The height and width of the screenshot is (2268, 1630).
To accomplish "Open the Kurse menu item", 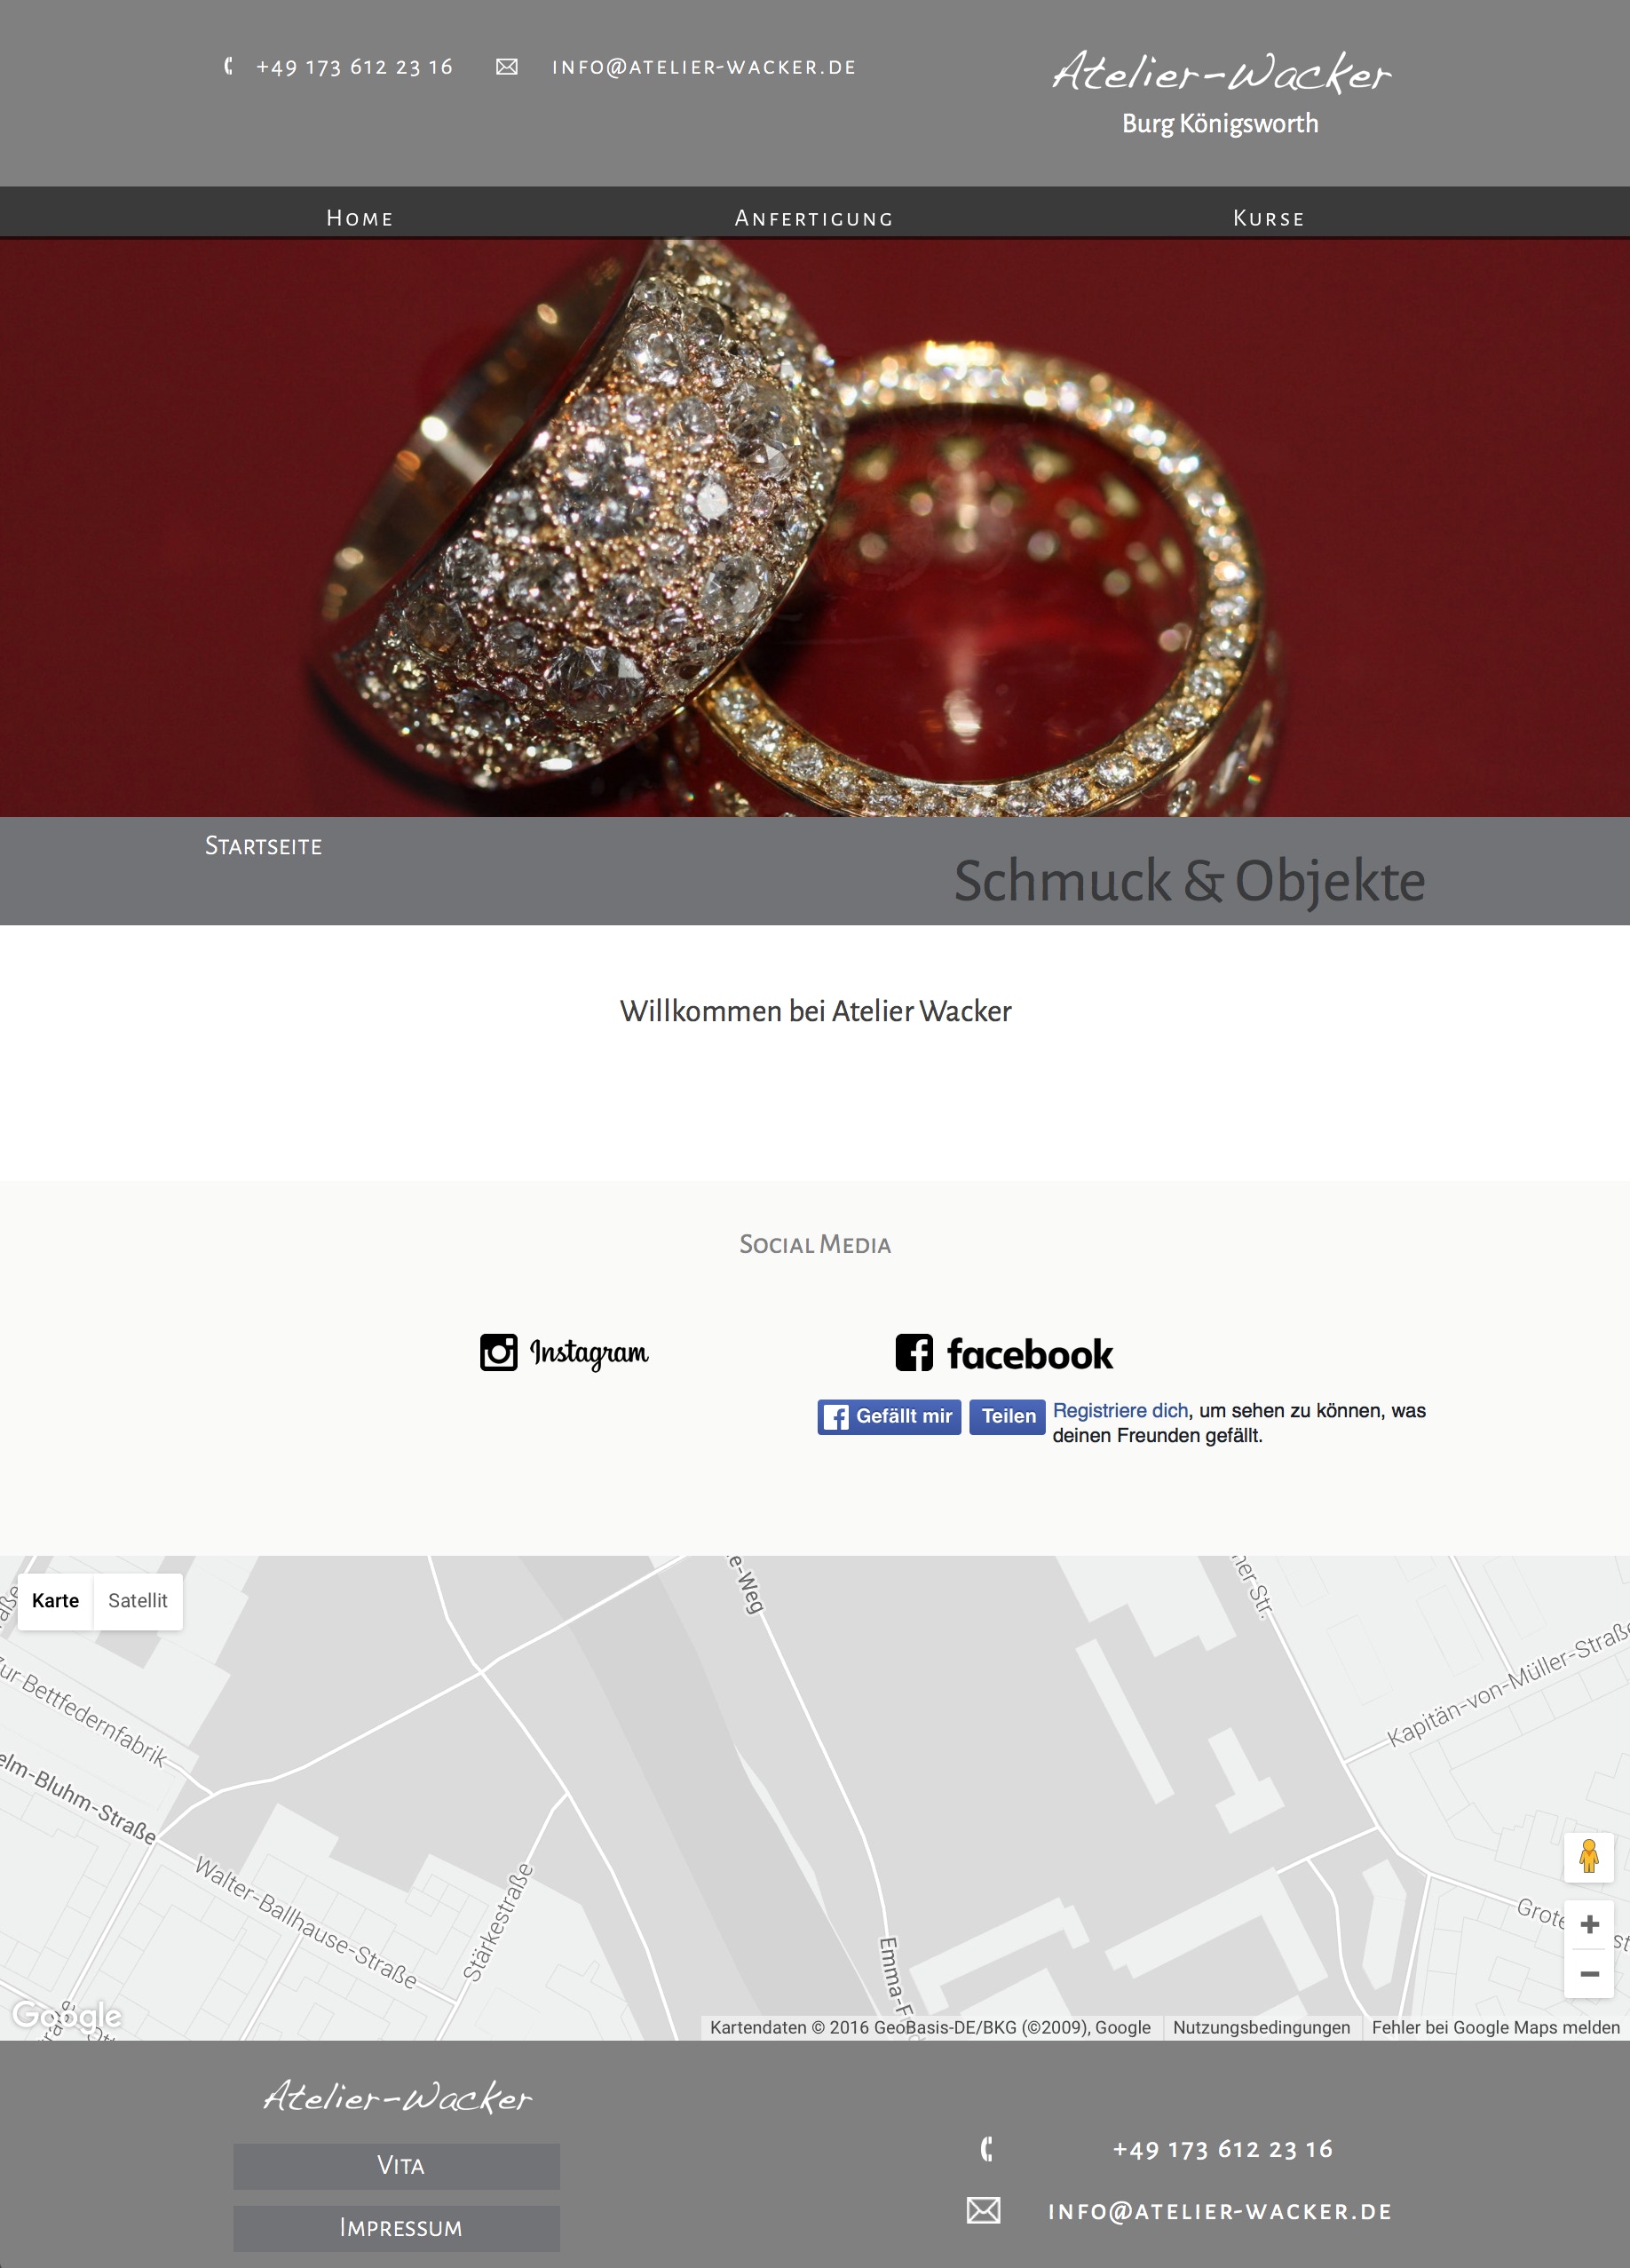I will click(1269, 218).
